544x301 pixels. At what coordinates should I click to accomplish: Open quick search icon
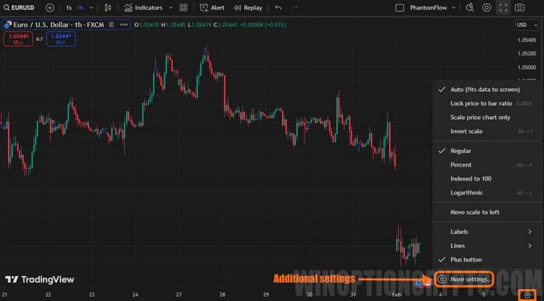point(470,8)
